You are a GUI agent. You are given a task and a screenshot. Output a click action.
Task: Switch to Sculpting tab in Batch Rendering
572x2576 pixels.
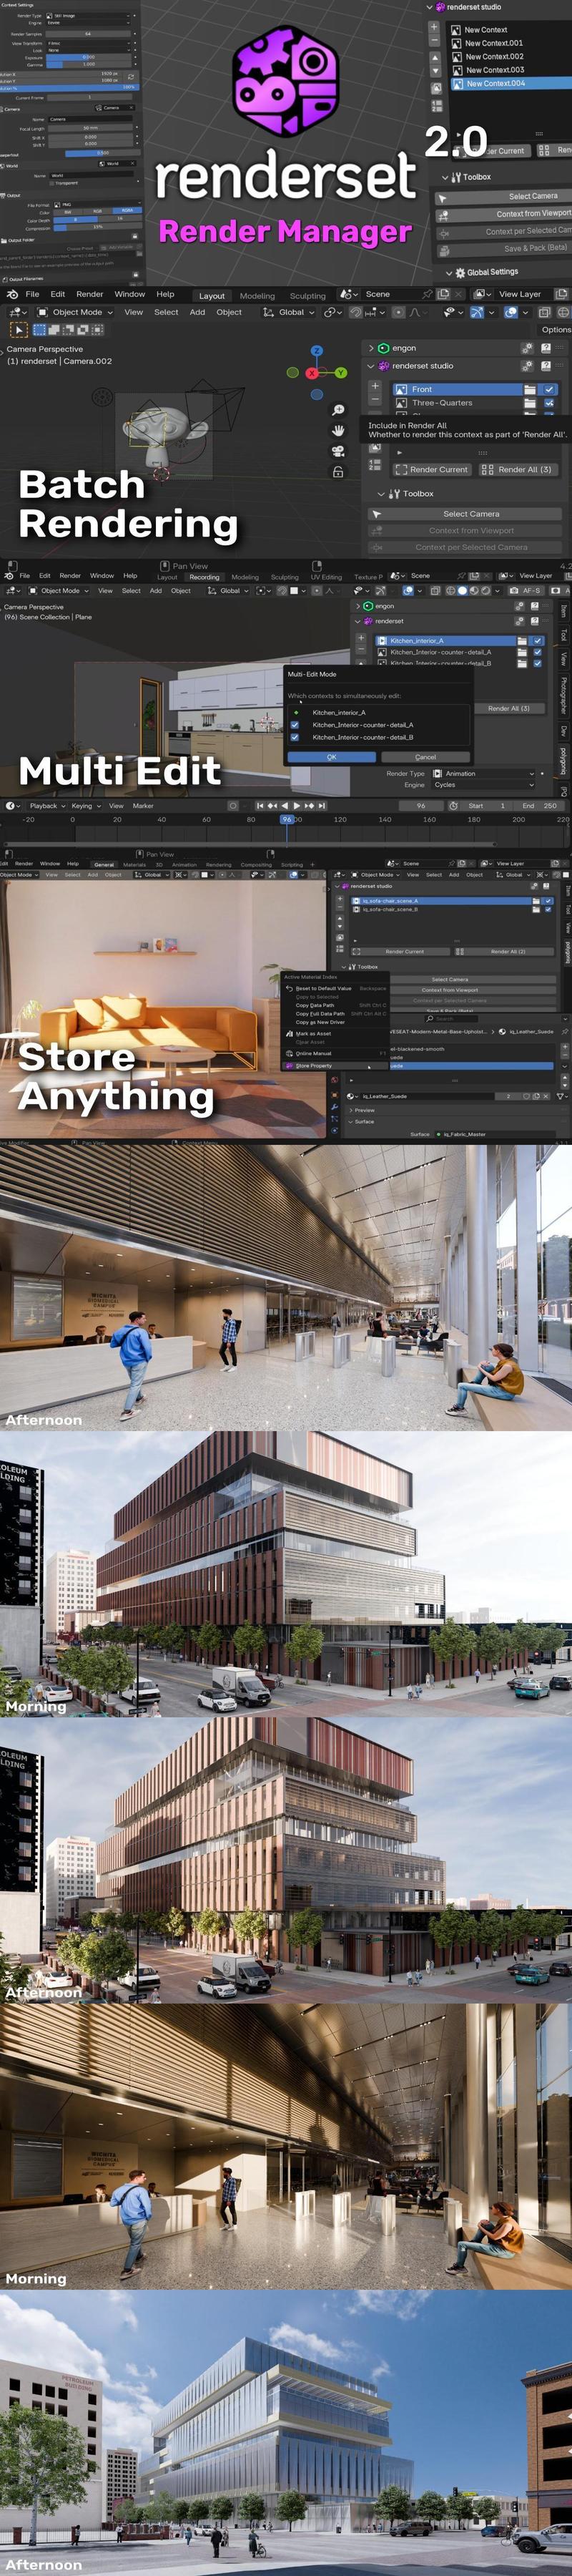click(308, 296)
